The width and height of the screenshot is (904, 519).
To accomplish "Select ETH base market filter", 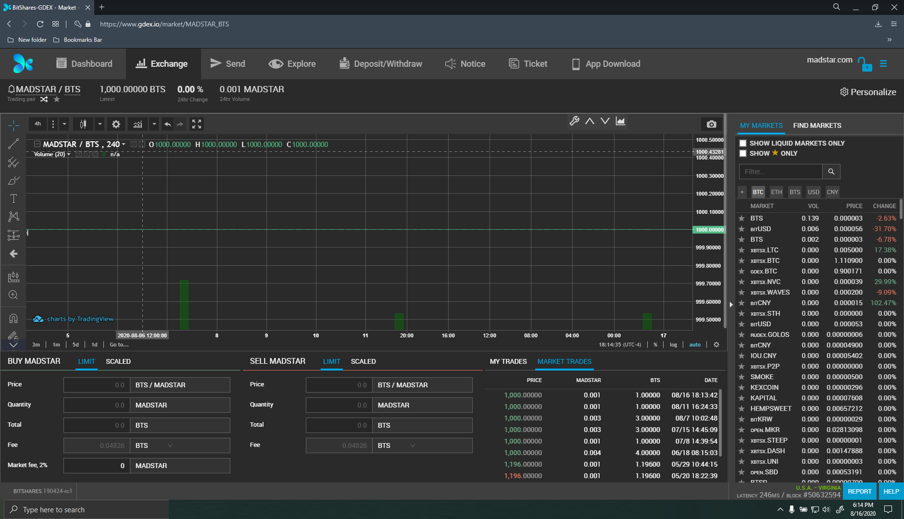I will click(776, 192).
